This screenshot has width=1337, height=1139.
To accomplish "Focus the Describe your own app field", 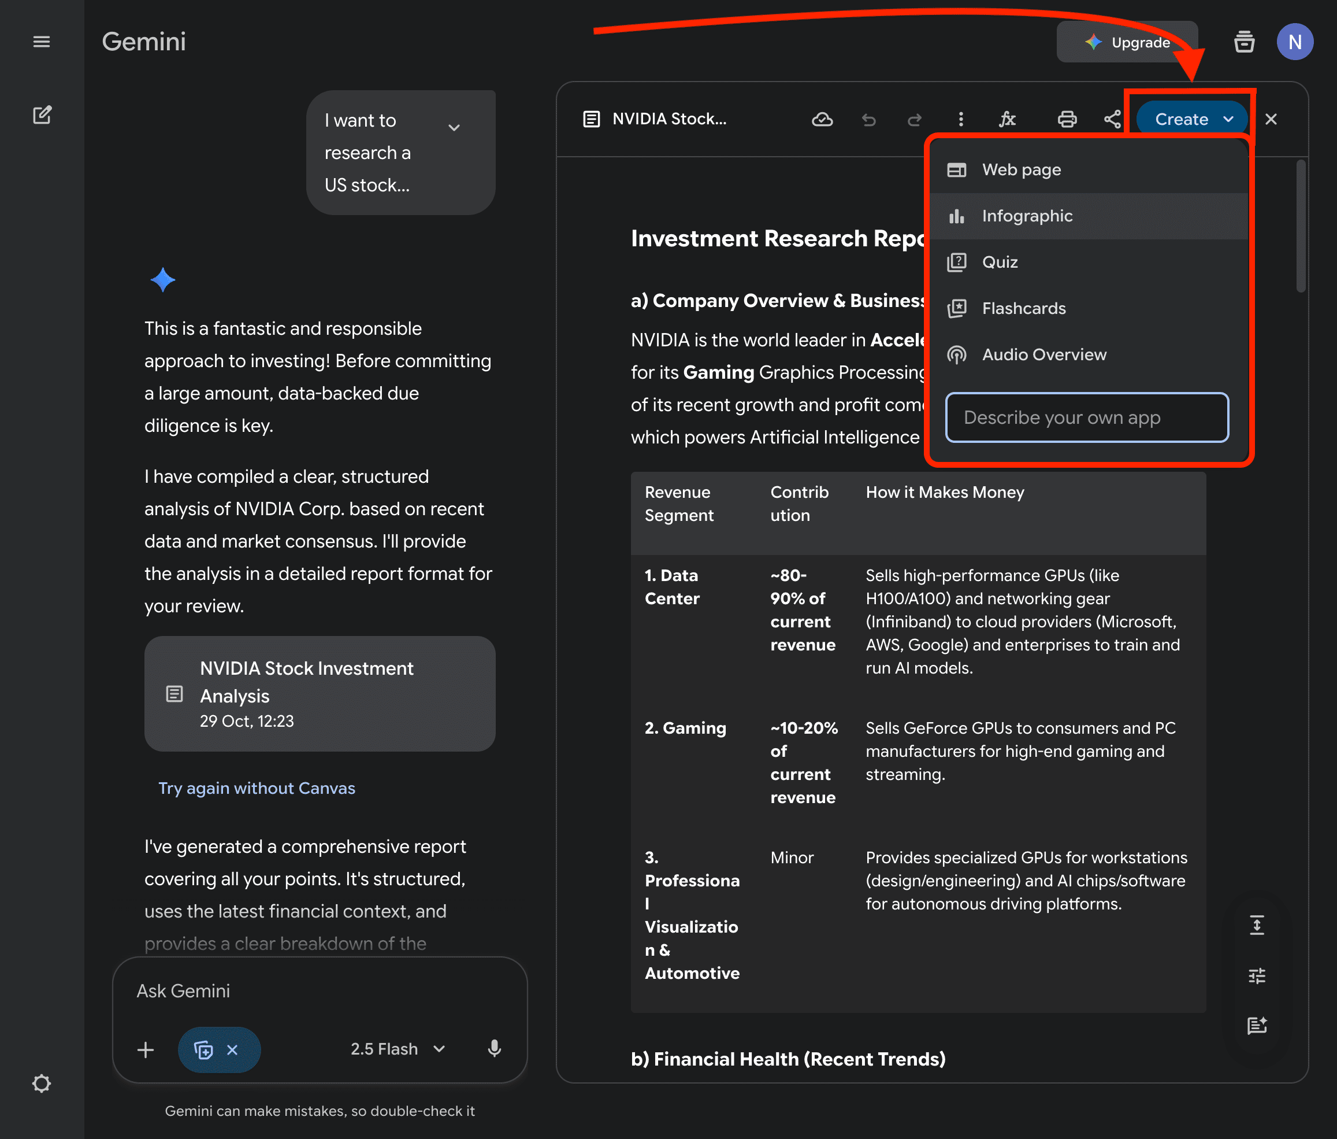I will (x=1087, y=417).
